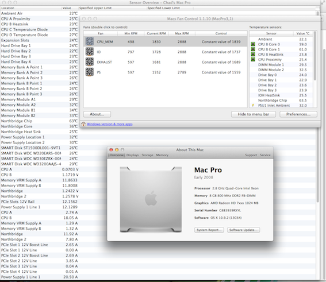Screen dimensions: 326x282
Task: Select the Drive Bay 0 sensor row
Action: pyautogui.click(x=281, y=75)
